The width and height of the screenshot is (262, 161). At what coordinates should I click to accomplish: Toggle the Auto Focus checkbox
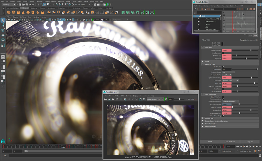[222, 89]
